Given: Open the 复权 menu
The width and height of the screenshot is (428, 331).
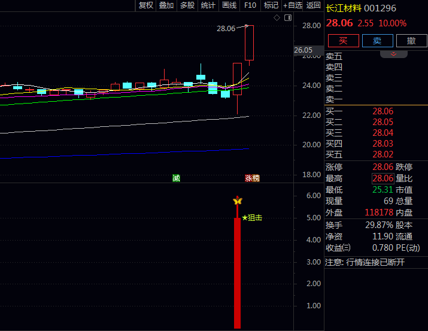Looking at the screenshot, I should click(x=146, y=5).
